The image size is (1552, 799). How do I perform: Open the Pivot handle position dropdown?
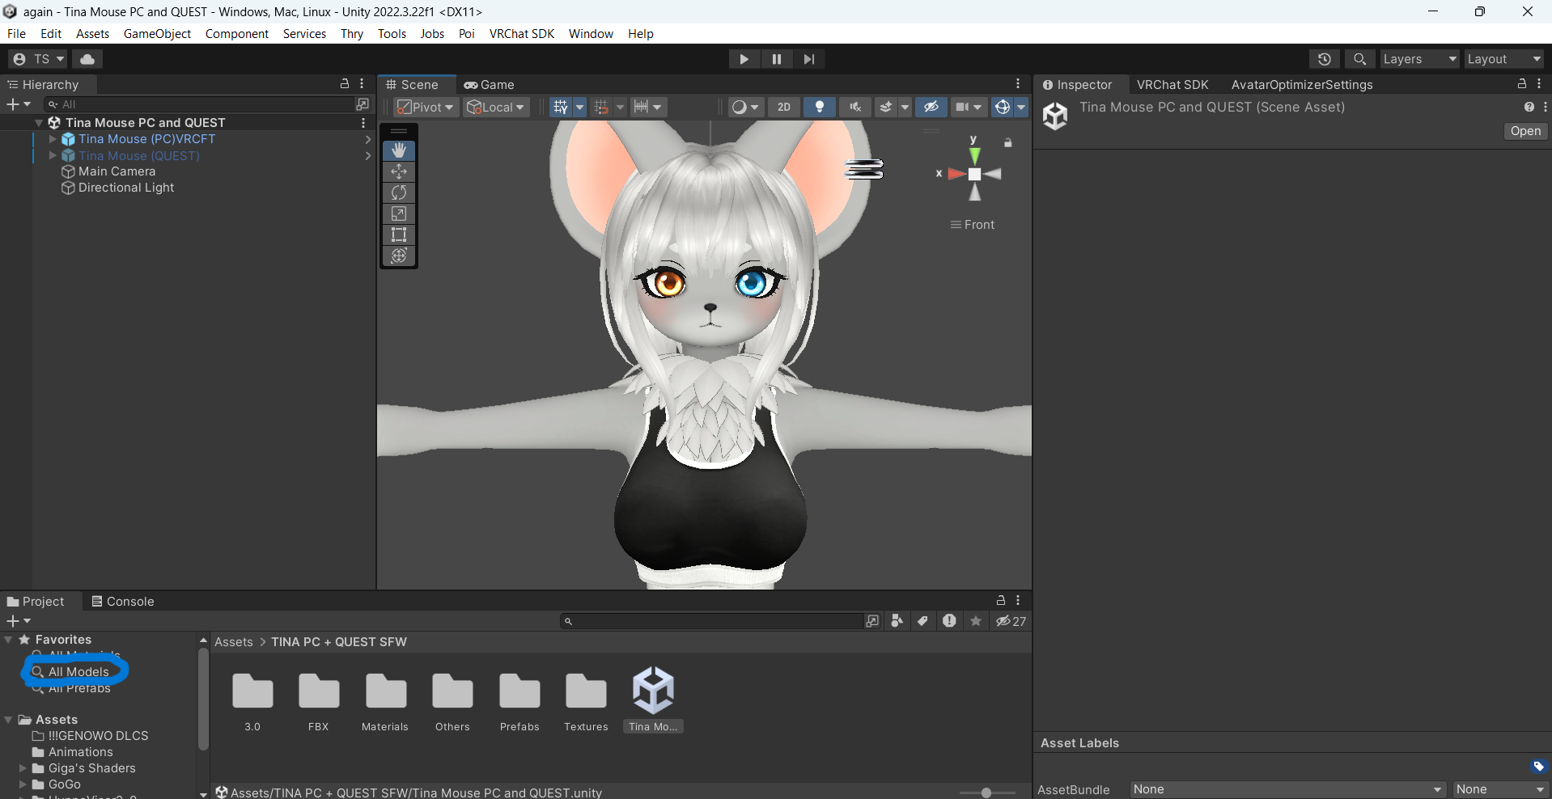(426, 108)
